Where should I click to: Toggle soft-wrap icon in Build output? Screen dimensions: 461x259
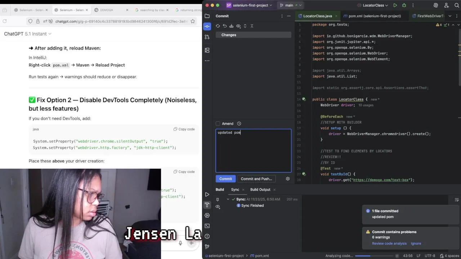pos(457,200)
